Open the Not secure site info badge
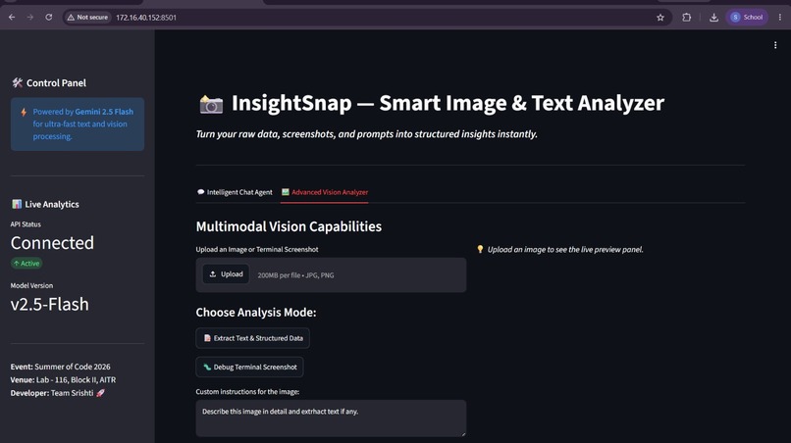791x443 pixels. [88, 17]
